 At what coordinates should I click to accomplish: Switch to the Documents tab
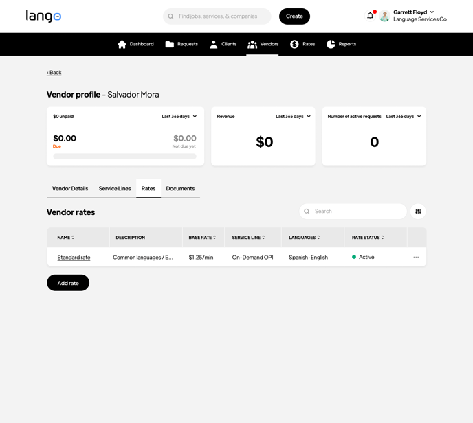(180, 188)
